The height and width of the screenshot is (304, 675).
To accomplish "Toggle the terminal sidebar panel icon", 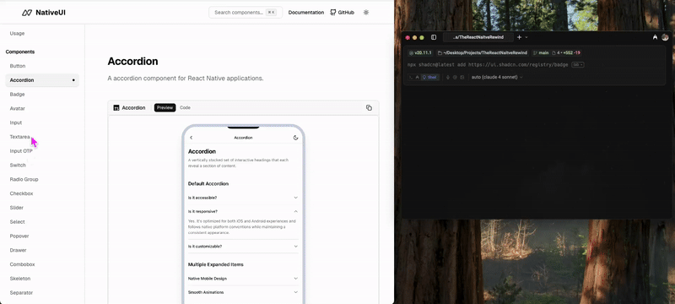I will [x=434, y=37].
